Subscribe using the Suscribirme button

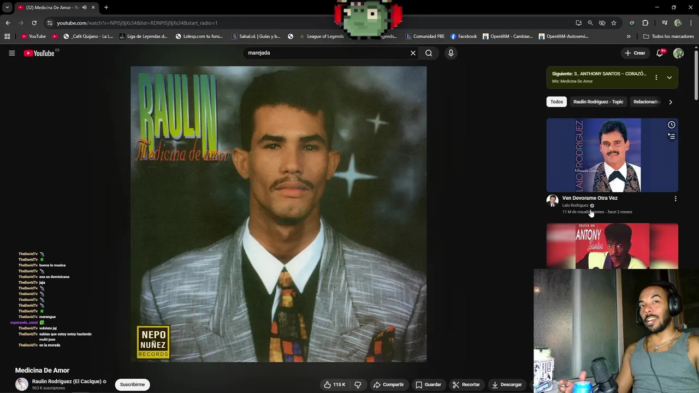coord(132,384)
